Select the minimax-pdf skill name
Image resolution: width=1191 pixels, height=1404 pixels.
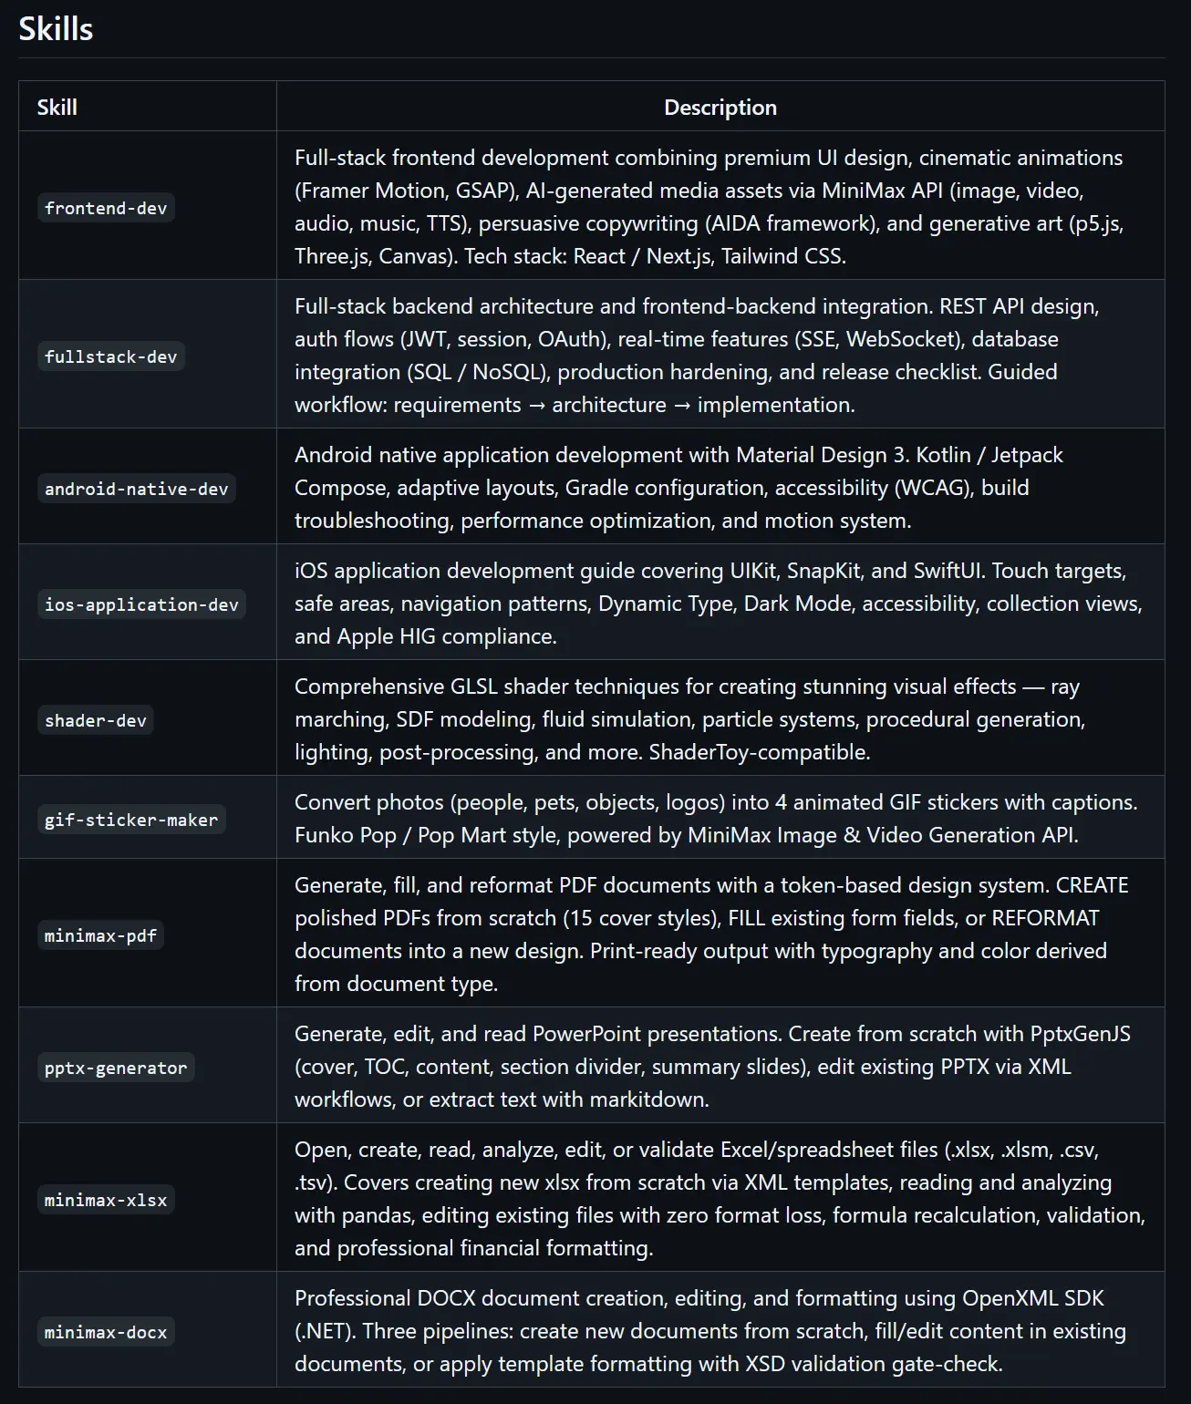[x=100, y=935]
